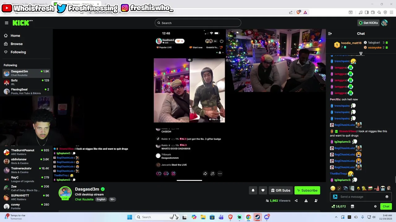Toggle the Brave sidebar panel
This screenshot has height=222, width=396.
(x=367, y=12)
